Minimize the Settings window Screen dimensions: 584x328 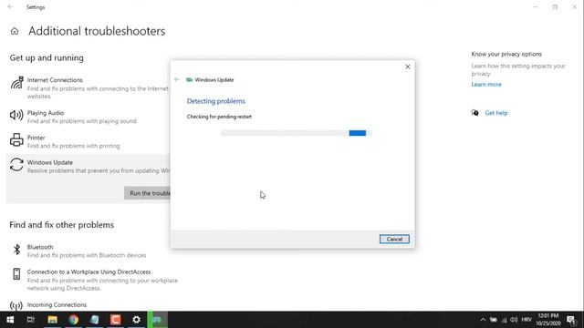pyautogui.click(x=536, y=6)
